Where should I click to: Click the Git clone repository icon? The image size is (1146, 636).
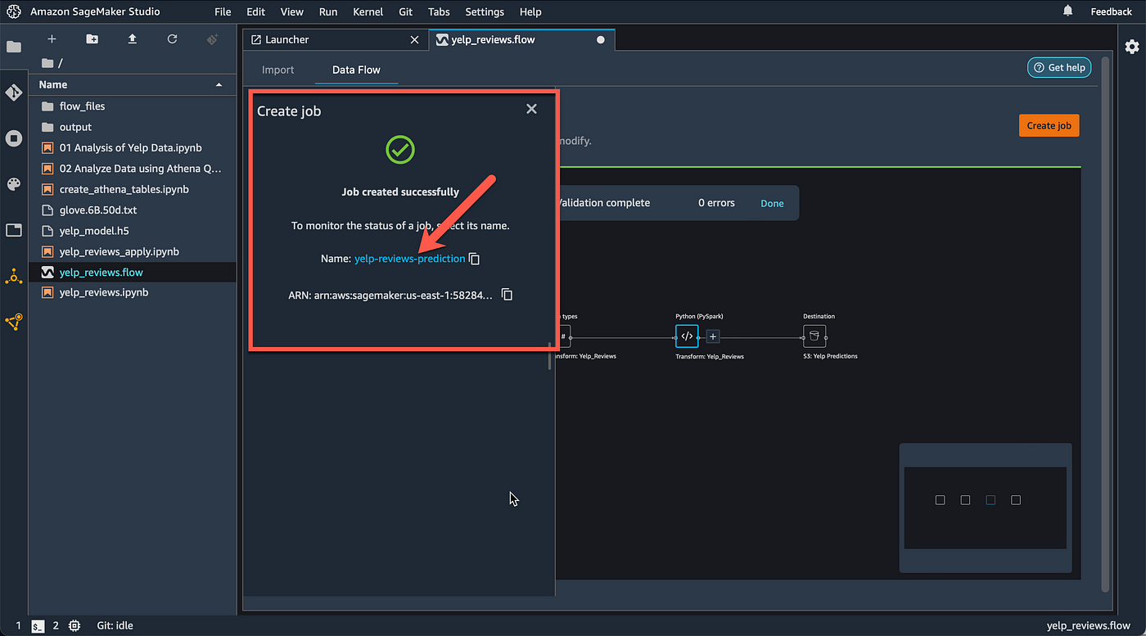pyautogui.click(x=212, y=39)
